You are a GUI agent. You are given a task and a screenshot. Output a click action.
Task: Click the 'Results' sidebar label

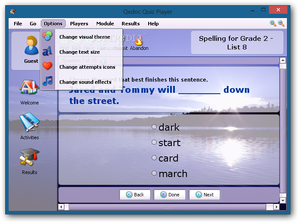click(30, 172)
